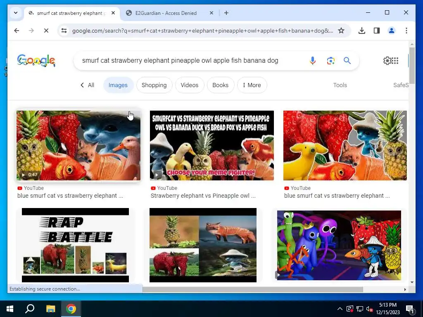This screenshot has width=423, height=317.
Task: Click the YouTube source under the meme fighter result
Action: (x=164, y=188)
